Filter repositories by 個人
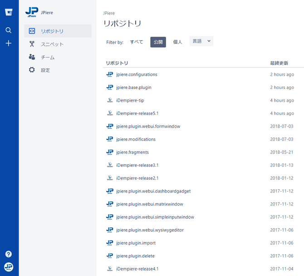The height and width of the screenshot is (276, 304). click(x=177, y=42)
